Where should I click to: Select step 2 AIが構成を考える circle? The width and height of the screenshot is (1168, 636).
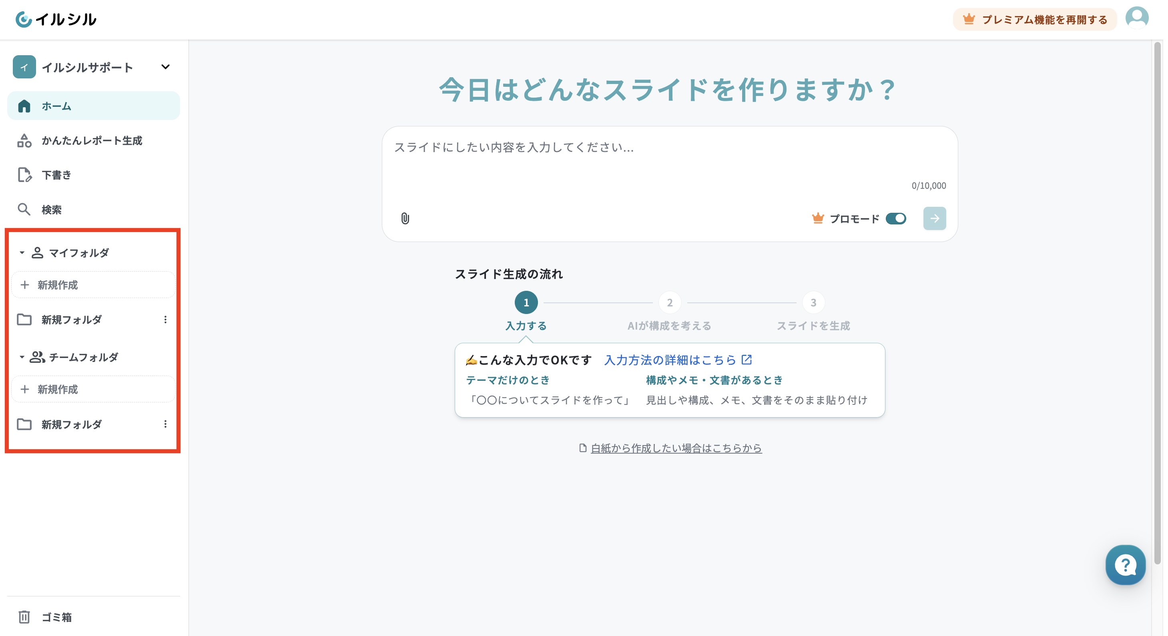coord(670,302)
